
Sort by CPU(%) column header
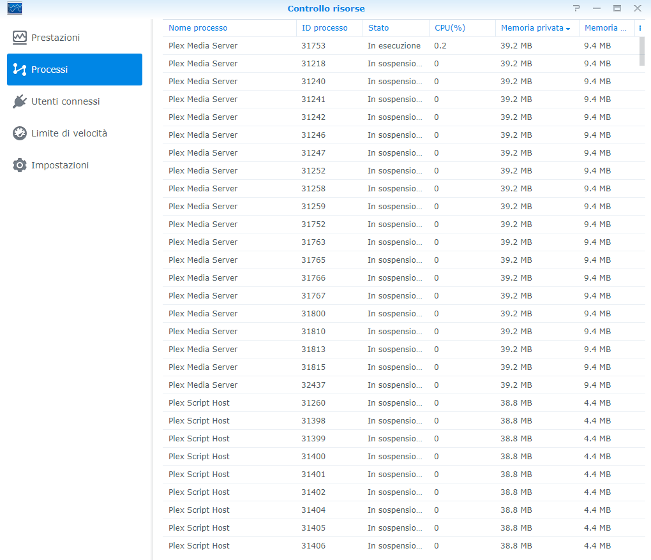point(462,28)
